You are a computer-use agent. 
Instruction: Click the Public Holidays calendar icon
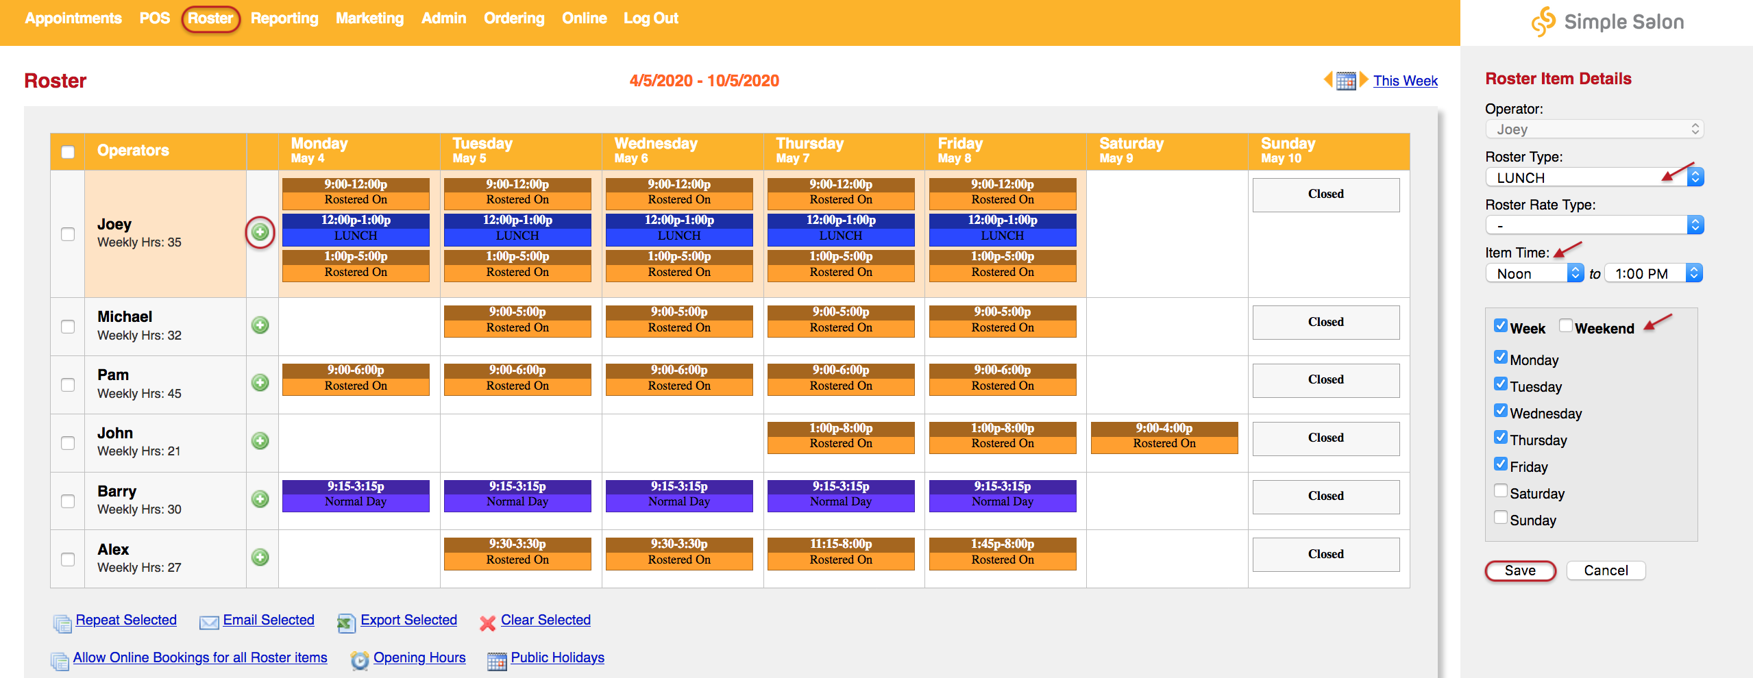pyautogui.click(x=497, y=661)
